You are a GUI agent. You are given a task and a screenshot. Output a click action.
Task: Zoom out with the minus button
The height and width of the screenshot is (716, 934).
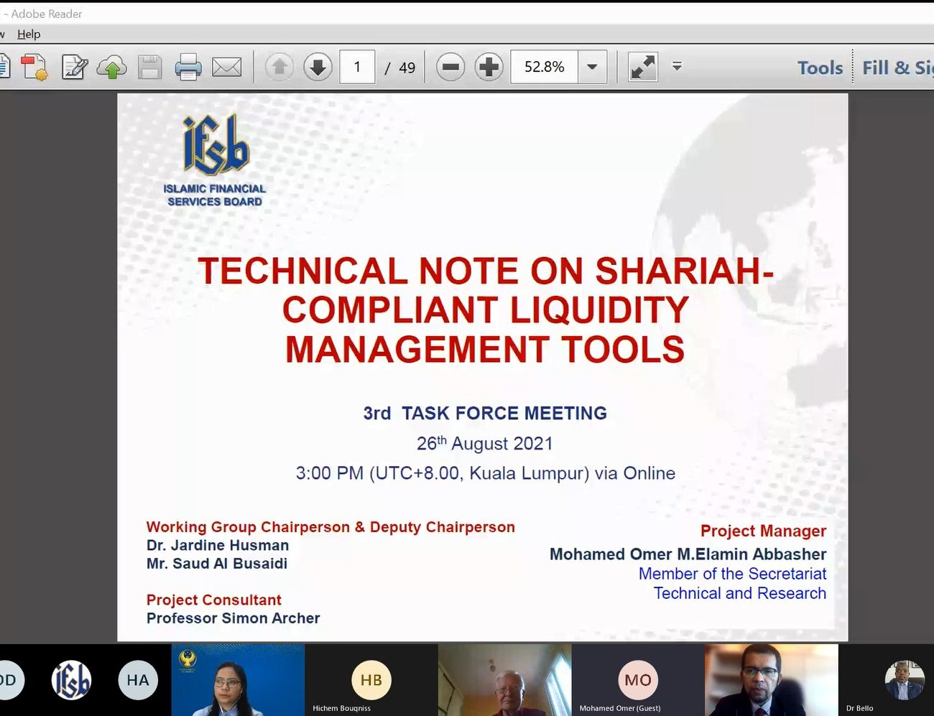450,67
